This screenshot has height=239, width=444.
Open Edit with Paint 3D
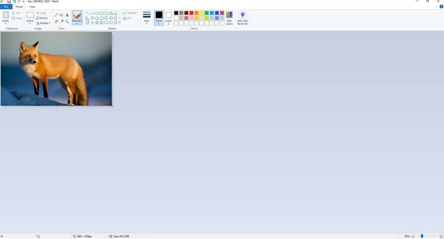[242, 18]
